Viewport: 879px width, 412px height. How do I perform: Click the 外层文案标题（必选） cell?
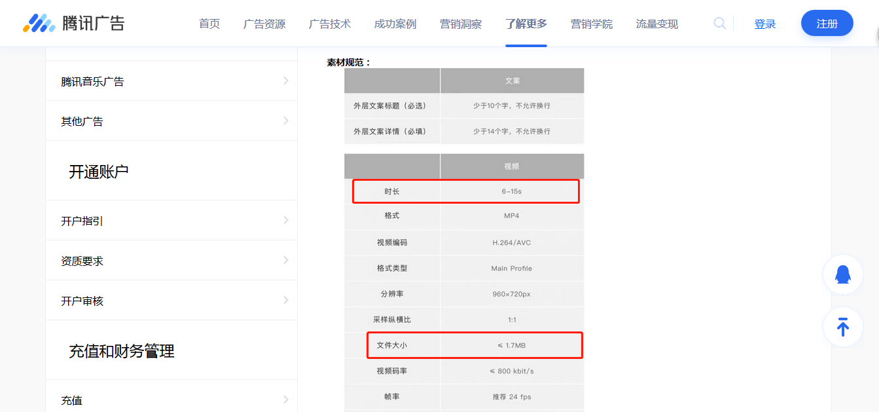(392, 105)
